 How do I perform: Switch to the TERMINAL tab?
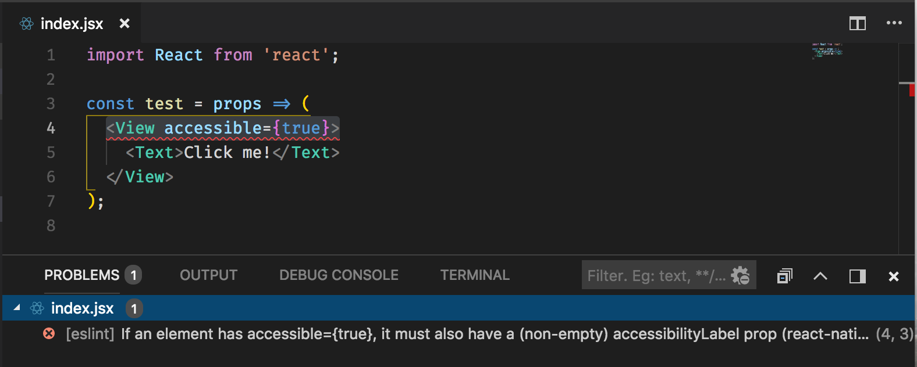click(x=475, y=275)
